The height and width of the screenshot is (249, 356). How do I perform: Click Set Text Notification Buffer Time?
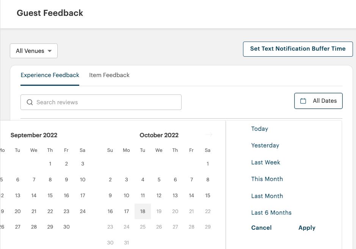tap(298, 49)
